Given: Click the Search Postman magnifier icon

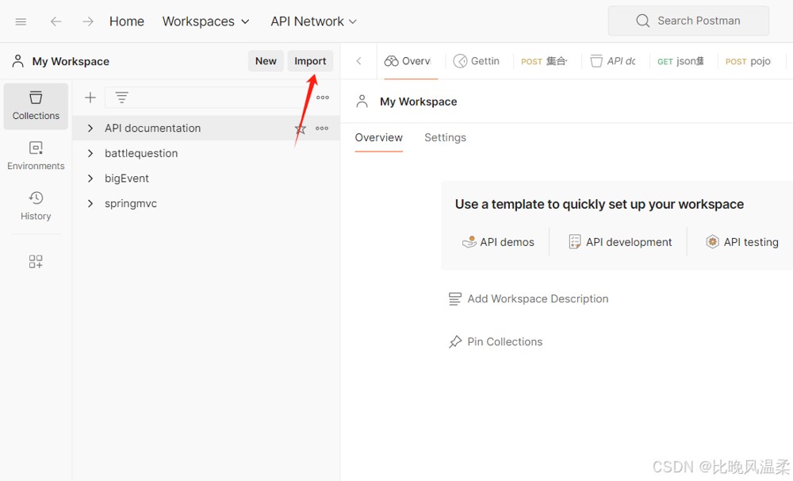Looking at the screenshot, I should click(643, 21).
